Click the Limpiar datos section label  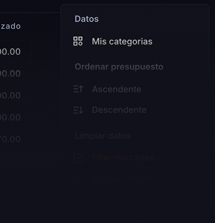click(102, 136)
